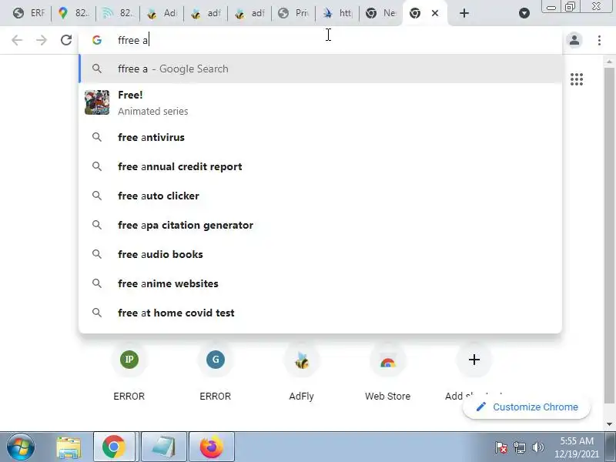Switch to the htt tab
The width and height of the screenshot is (616, 462).
[x=337, y=13]
